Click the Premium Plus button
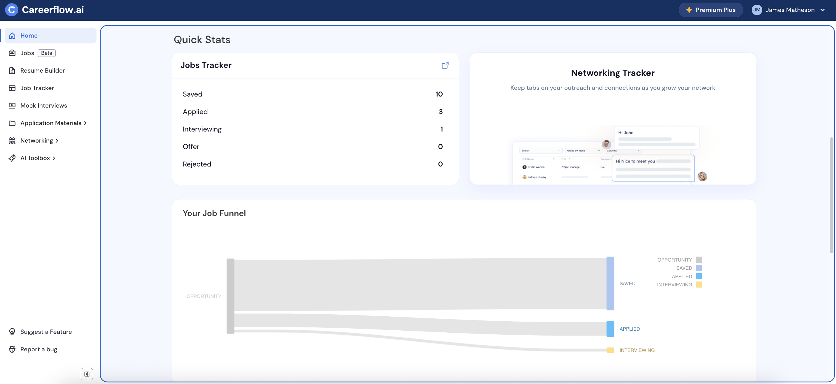Viewport: 836px width, 384px height. point(710,10)
